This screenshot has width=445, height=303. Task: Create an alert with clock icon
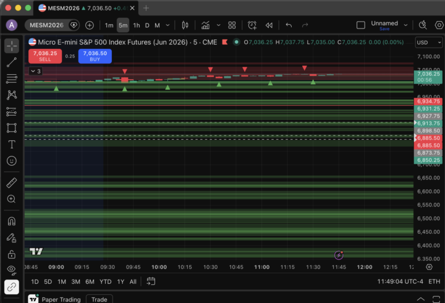click(x=252, y=25)
